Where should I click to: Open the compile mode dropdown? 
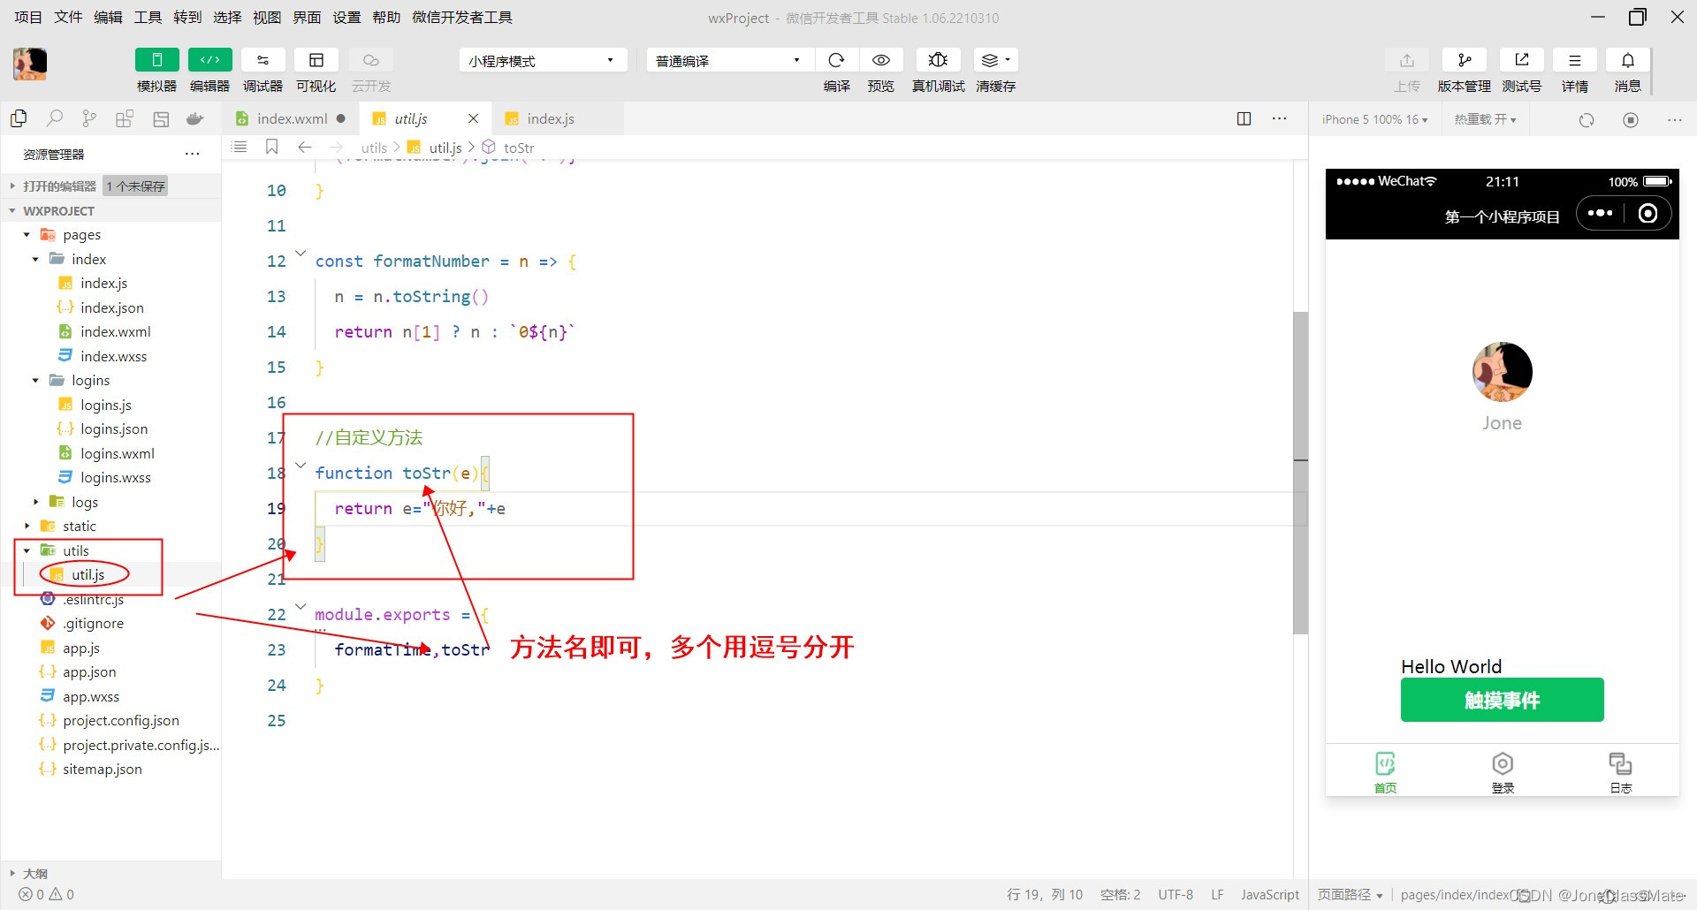[729, 60]
